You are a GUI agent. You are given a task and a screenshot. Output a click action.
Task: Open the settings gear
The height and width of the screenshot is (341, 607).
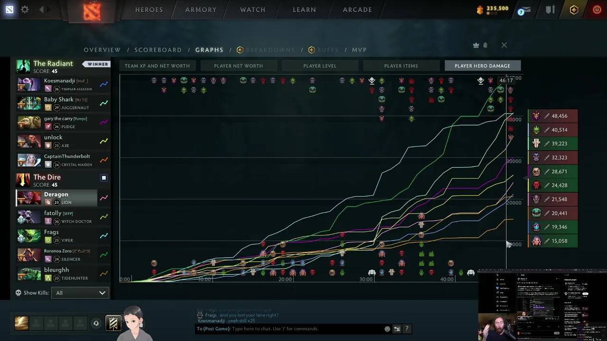tap(25, 9)
